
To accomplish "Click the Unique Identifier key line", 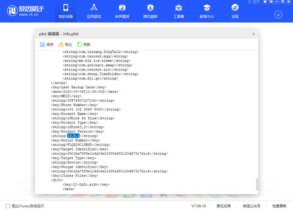I will click(79, 167).
